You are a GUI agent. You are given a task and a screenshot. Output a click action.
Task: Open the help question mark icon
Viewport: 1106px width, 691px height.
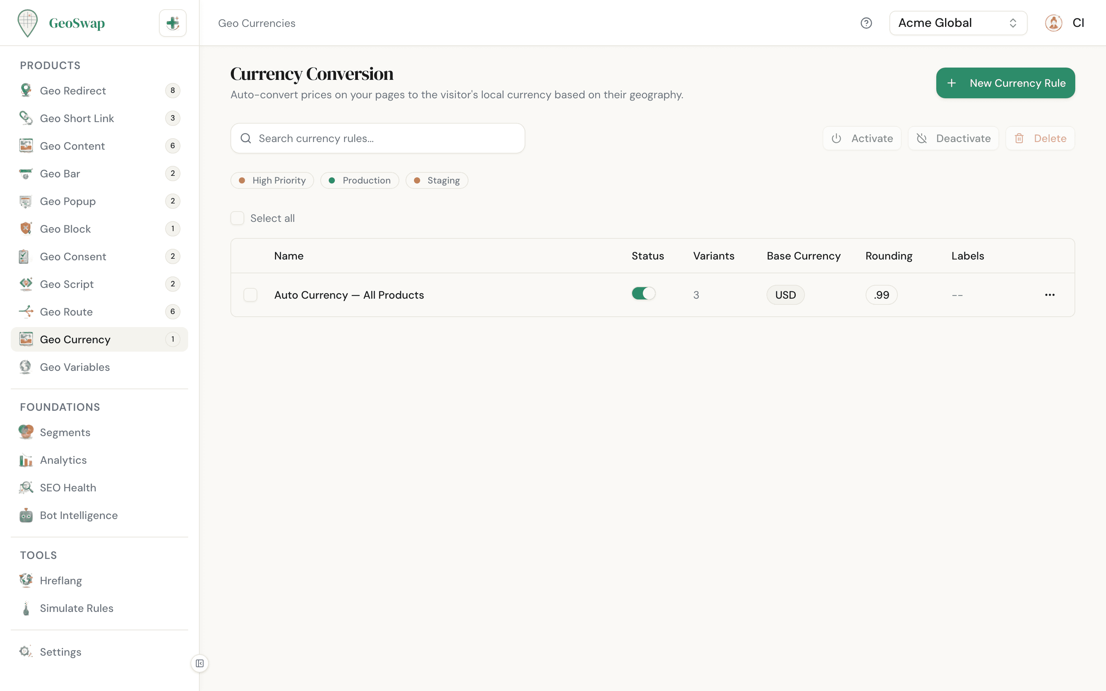click(866, 23)
